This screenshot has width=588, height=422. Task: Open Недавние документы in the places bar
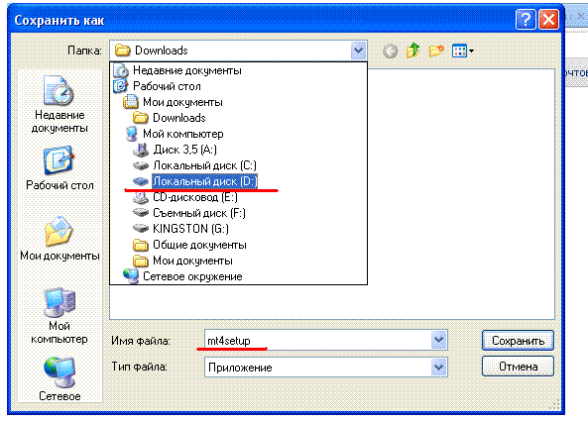tap(59, 104)
